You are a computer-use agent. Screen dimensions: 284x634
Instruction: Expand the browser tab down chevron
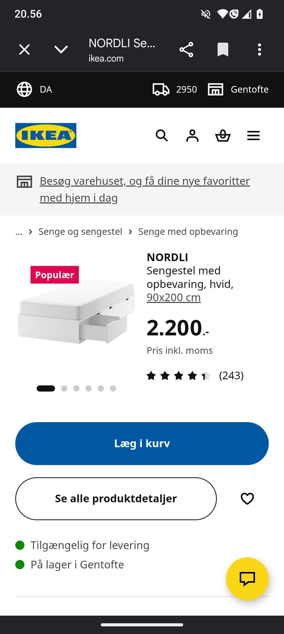(x=61, y=50)
